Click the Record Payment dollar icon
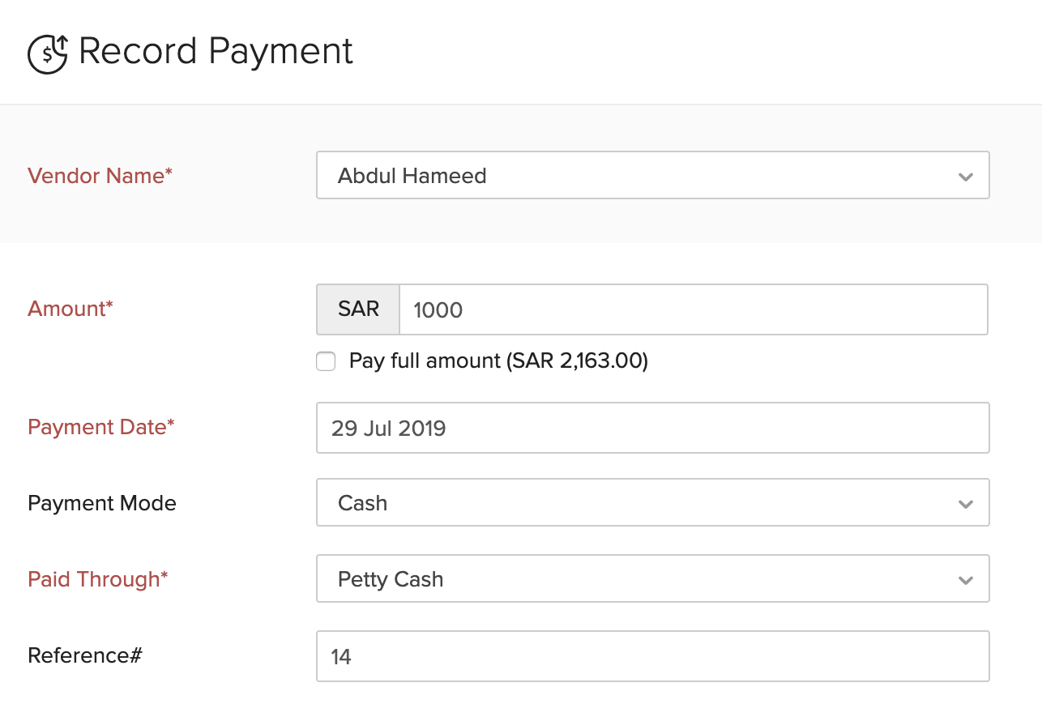Image resolution: width=1042 pixels, height=721 pixels. [47, 51]
